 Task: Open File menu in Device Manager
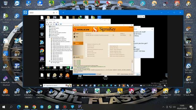click(47, 22)
